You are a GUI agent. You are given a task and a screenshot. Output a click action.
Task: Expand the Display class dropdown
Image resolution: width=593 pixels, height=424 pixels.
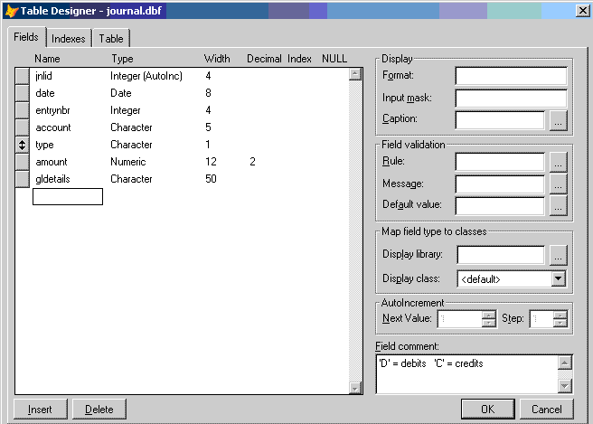558,279
